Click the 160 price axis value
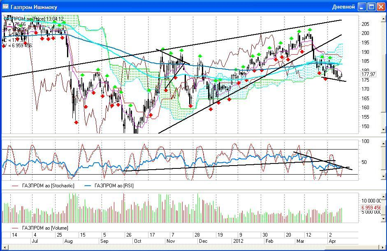 pyautogui.click(x=365, y=108)
